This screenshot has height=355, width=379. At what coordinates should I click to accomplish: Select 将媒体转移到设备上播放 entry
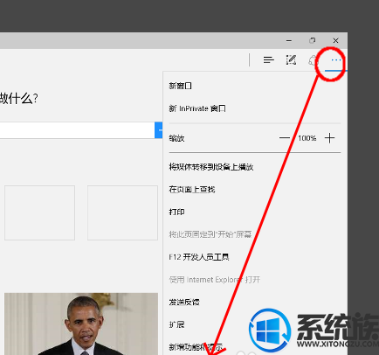click(x=211, y=167)
